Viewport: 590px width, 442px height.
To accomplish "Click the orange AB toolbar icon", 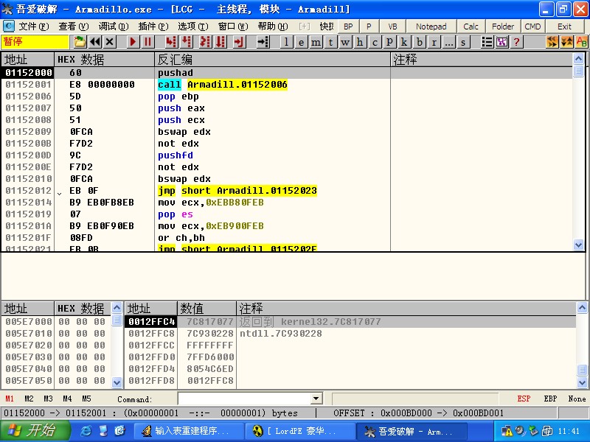I will [x=582, y=42].
